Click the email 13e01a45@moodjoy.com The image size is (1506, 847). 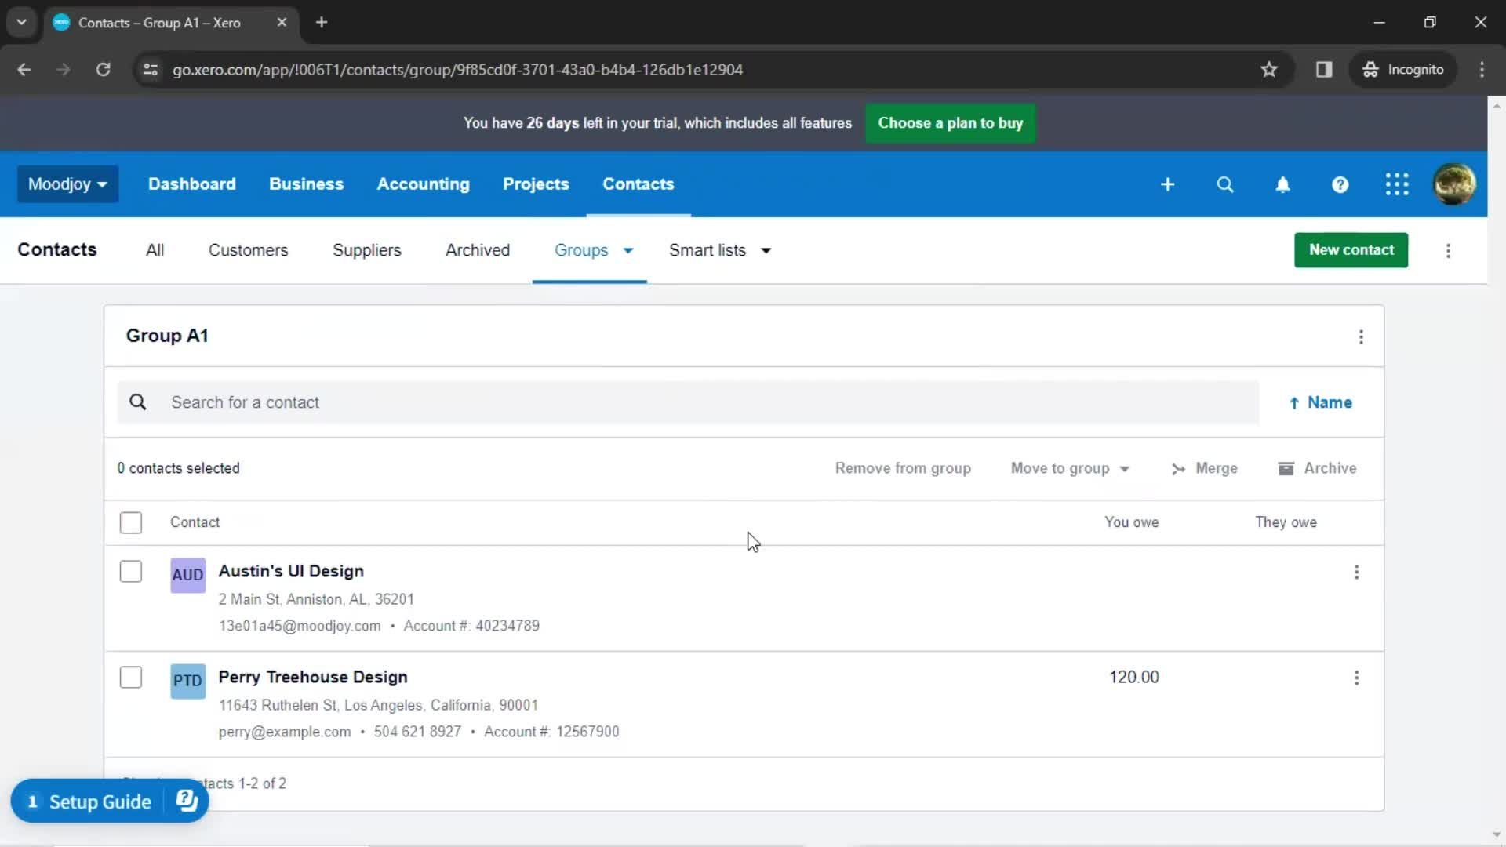(x=300, y=626)
